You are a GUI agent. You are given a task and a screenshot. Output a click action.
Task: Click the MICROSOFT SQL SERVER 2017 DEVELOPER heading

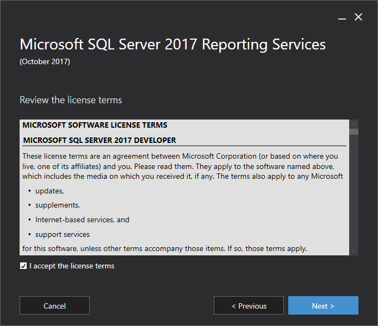tap(100, 140)
